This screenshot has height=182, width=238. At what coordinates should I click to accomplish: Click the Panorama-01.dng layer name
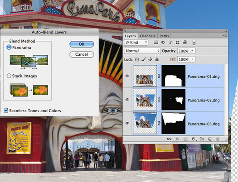click(x=204, y=77)
